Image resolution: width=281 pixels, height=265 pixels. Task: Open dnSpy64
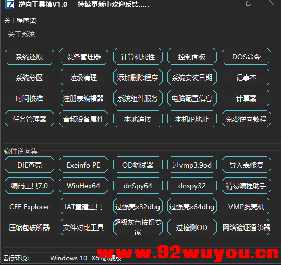138,185
